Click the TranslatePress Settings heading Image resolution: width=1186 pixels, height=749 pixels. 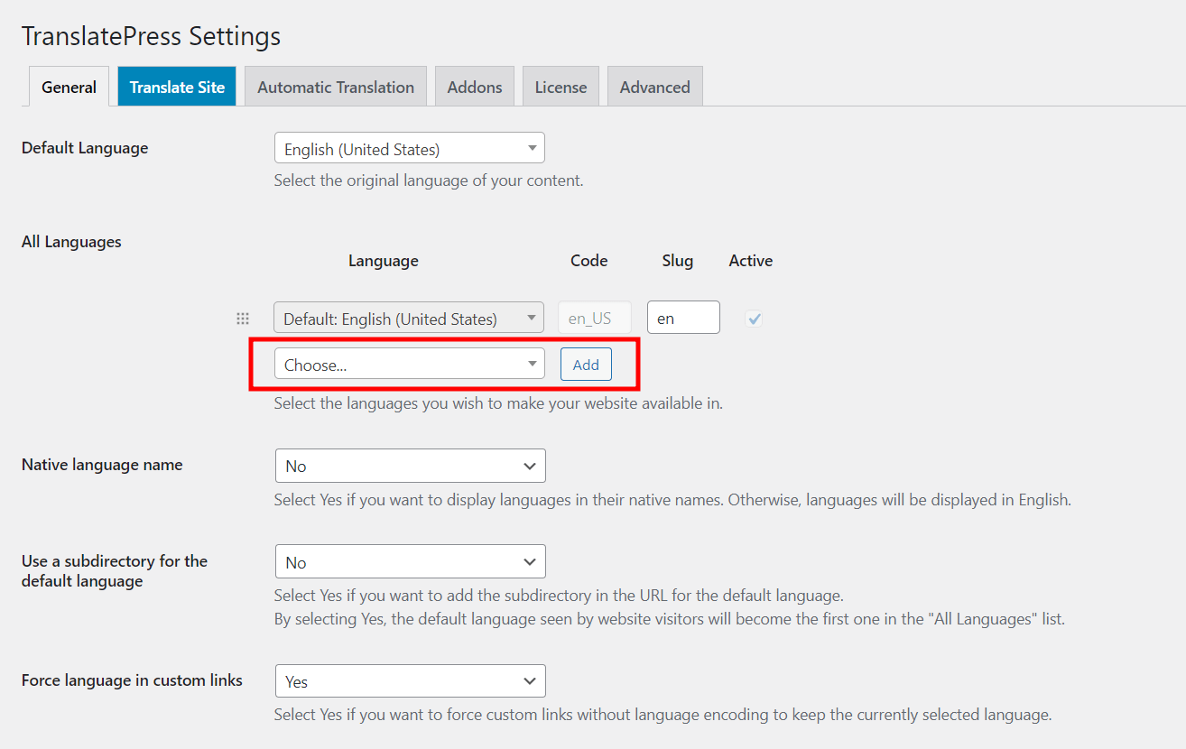pyautogui.click(x=151, y=36)
